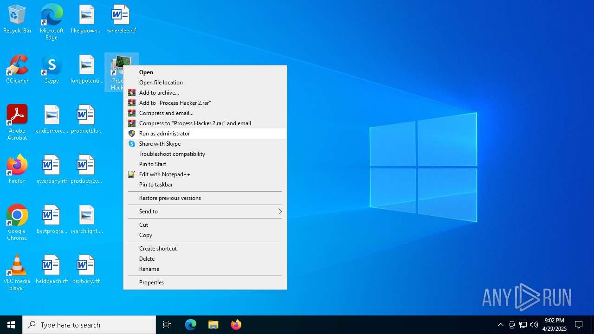This screenshot has height=334, width=594.
Task: Select the productblo document icon
Action: click(87, 119)
